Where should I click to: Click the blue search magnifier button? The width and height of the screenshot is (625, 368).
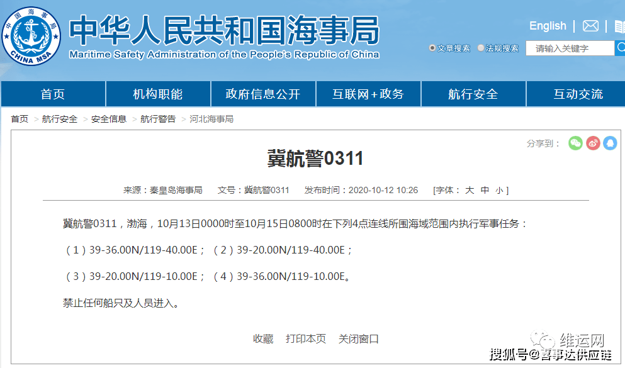coord(620,48)
